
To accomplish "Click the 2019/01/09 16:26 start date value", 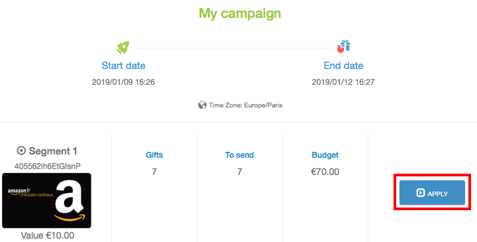I will coord(123,82).
